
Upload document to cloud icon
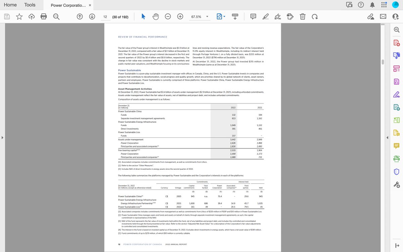[x=31, y=16]
